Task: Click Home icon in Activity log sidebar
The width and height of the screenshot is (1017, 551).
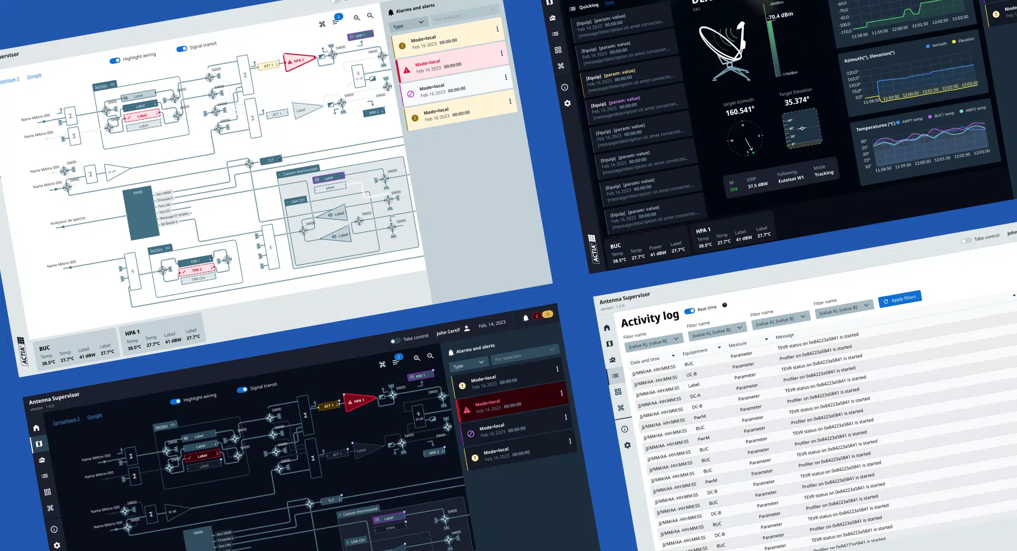Action: pos(607,328)
